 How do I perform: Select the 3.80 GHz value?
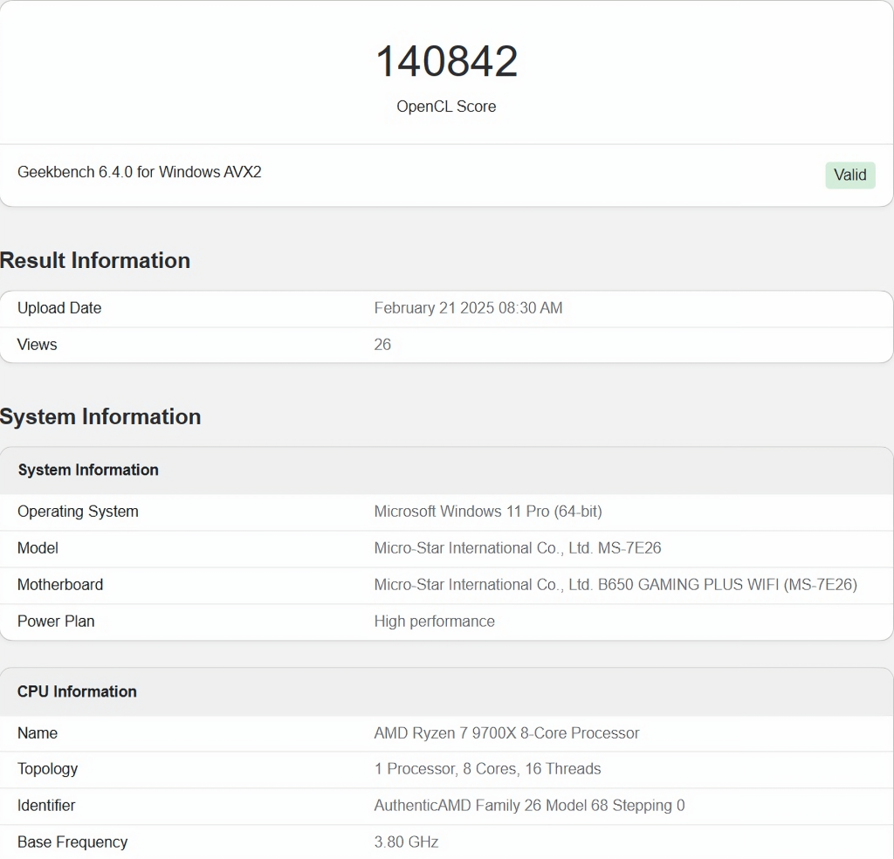coord(407,842)
